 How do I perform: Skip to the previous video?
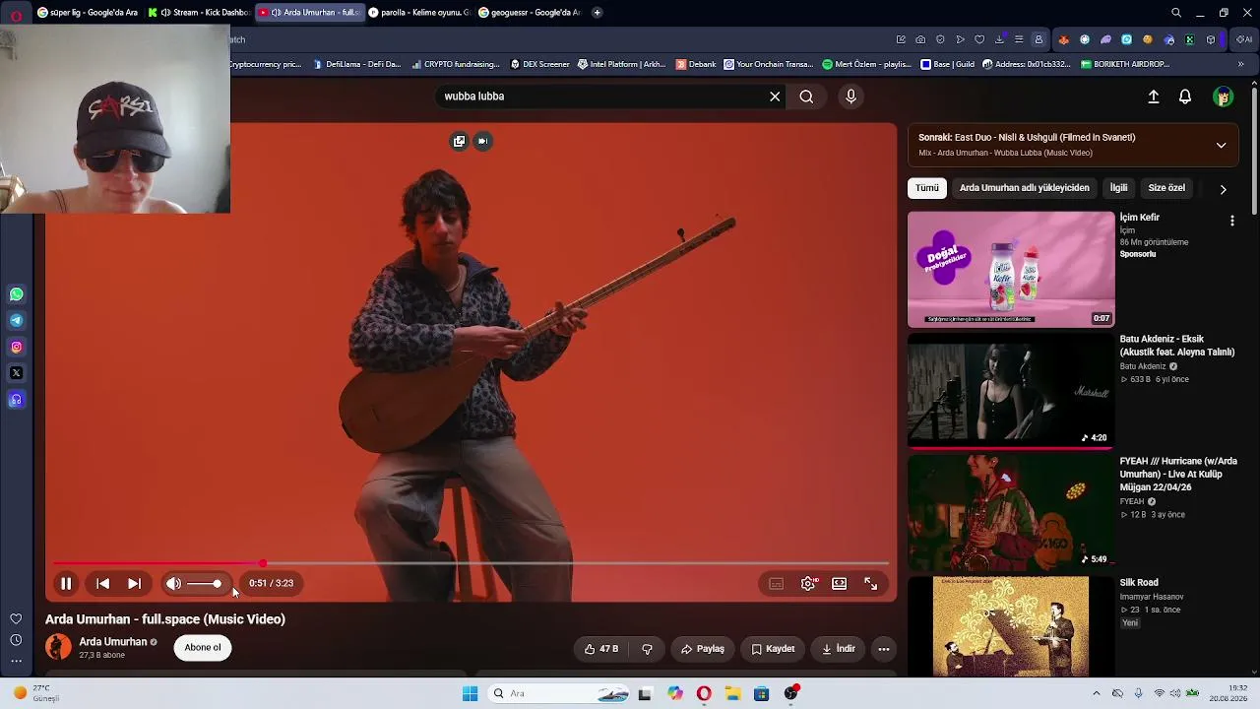tap(102, 584)
